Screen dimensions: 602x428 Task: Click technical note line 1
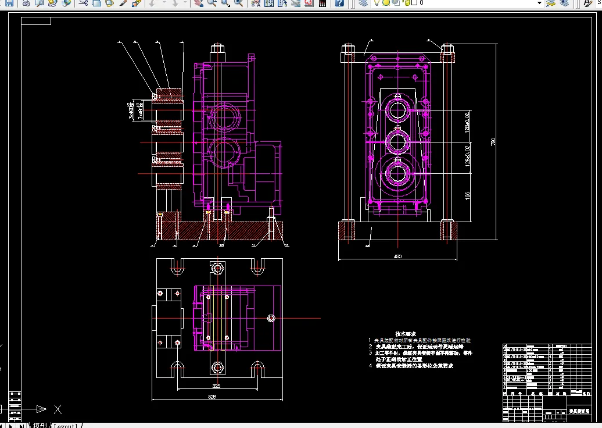pyautogui.click(x=420, y=340)
